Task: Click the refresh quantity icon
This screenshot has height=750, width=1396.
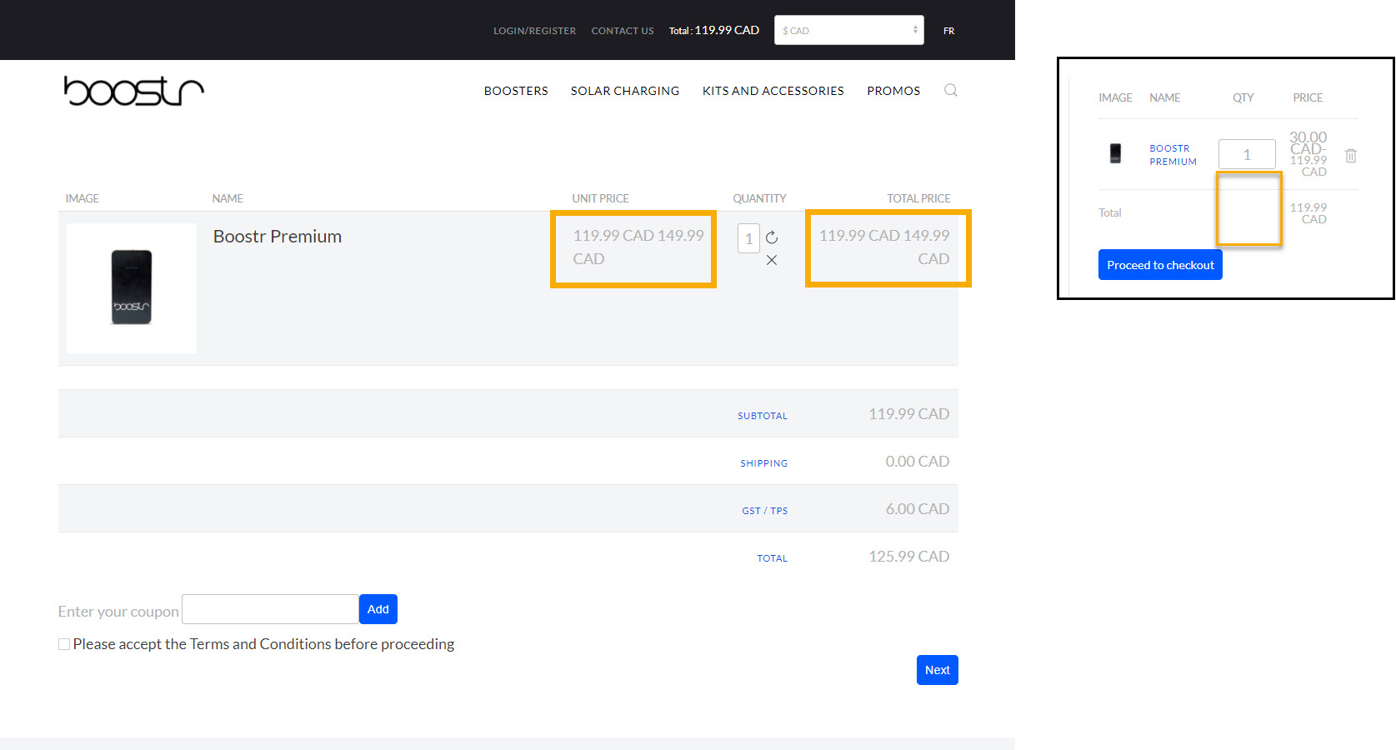Action: [x=772, y=237]
